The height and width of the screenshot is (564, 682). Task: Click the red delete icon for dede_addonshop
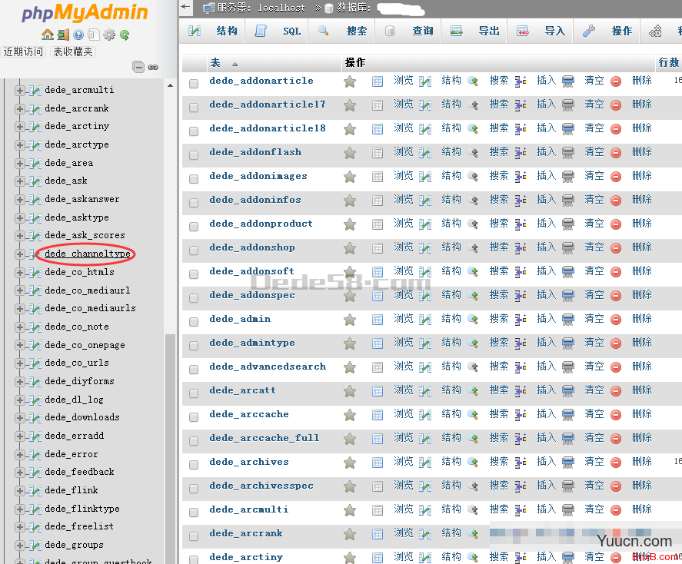tap(616, 248)
